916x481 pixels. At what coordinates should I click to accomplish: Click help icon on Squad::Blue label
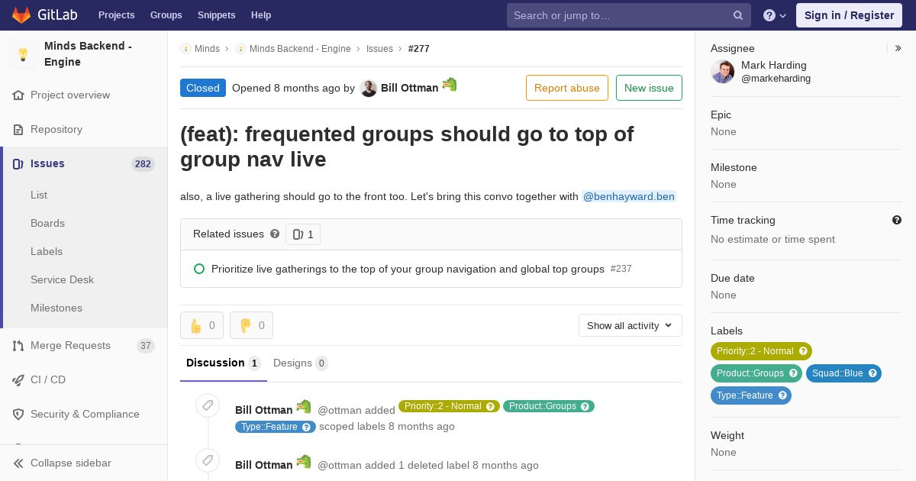click(872, 373)
